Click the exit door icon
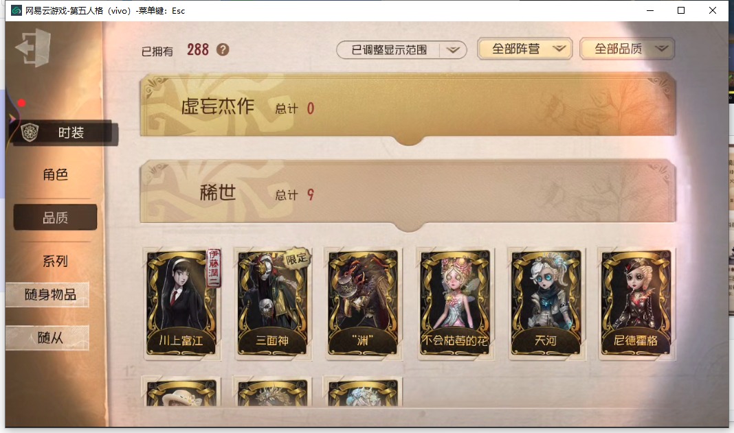This screenshot has width=734, height=433. [x=33, y=48]
